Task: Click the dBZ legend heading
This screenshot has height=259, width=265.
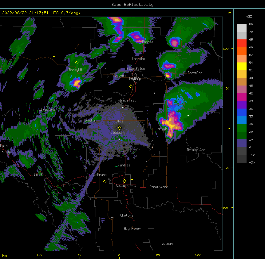Action: point(249,17)
